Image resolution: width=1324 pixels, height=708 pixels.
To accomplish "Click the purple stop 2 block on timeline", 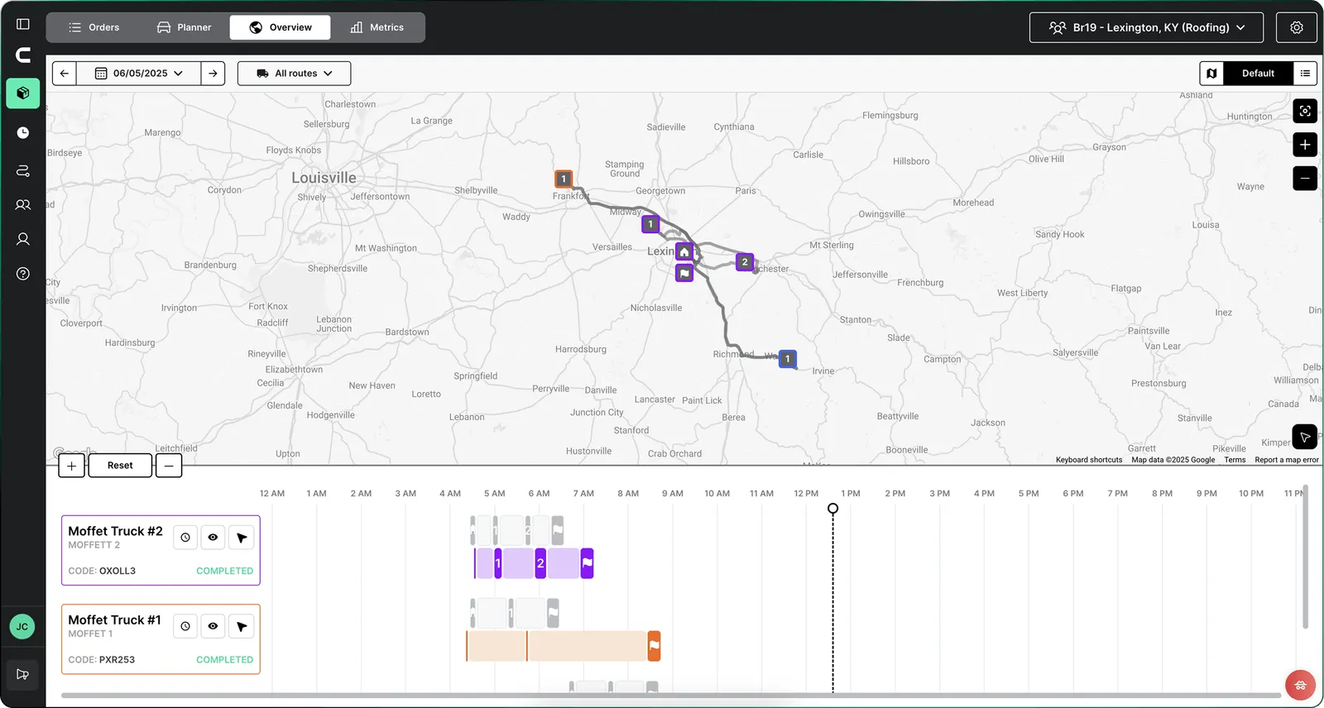I will [540, 563].
